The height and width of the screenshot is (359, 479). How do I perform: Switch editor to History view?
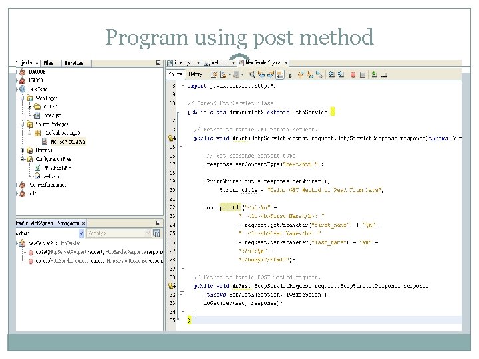[x=195, y=74]
